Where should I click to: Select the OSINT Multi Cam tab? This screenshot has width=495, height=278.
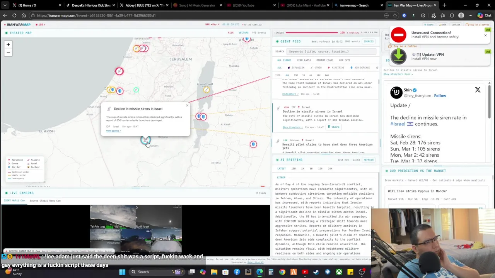pyautogui.click(x=14, y=201)
